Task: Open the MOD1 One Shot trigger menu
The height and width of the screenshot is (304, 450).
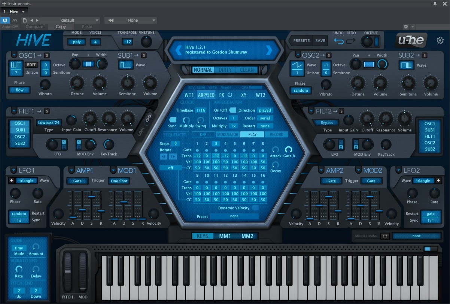Action: (x=119, y=181)
